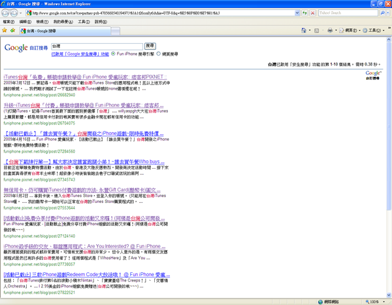Open result iTunes台灣「免費」帳號申請教學
The image size is (392, 305).
click(85, 77)
